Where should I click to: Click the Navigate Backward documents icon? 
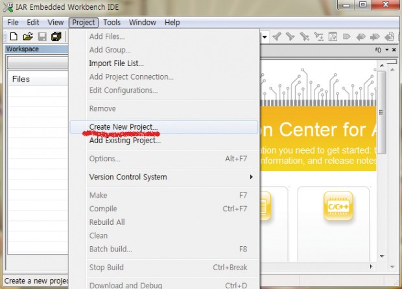(x=390, y=37)
